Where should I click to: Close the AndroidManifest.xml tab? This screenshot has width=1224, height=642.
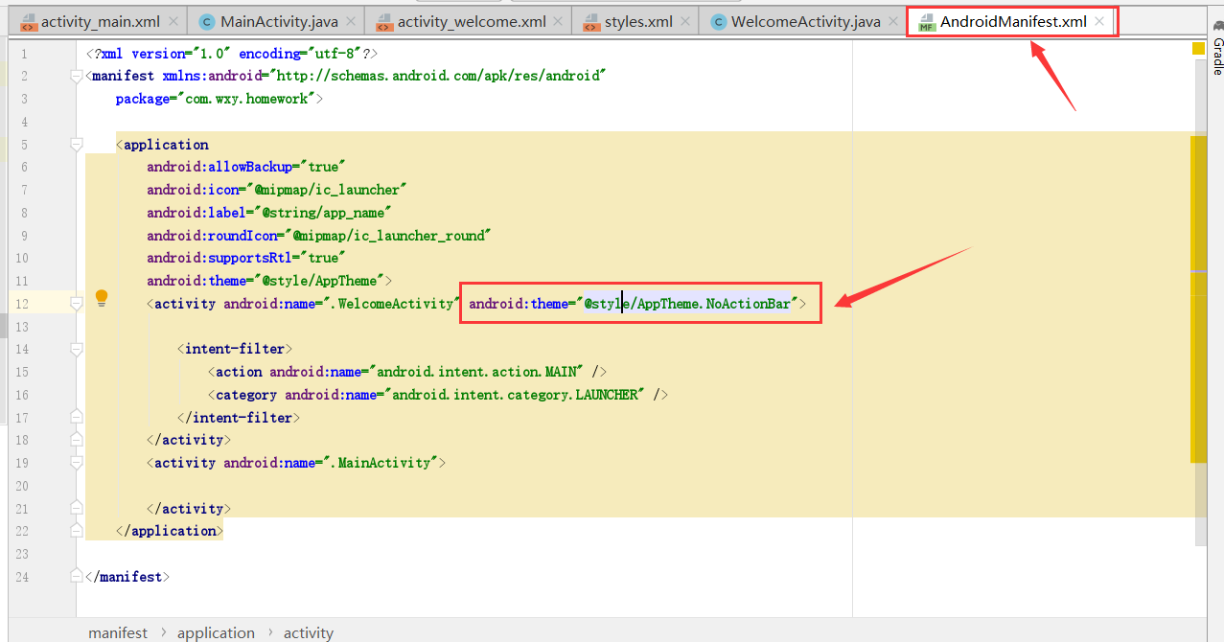coord(1099,21)
